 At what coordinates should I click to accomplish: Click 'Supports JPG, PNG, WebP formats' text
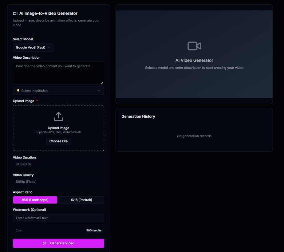click(x=58, y=132)
